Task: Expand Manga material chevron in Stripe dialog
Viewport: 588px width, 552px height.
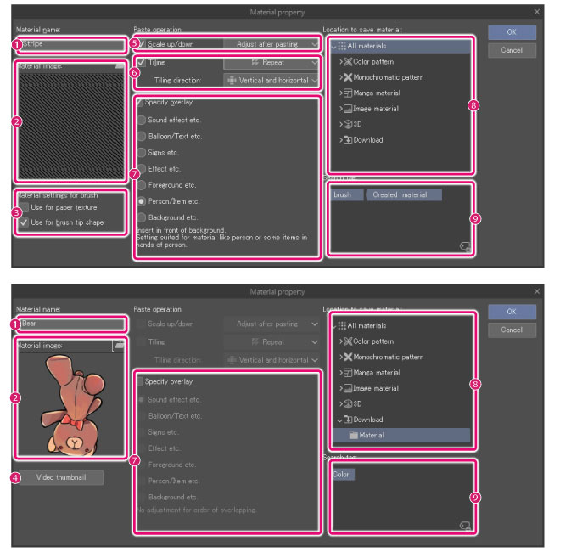Action: (341, 93)
